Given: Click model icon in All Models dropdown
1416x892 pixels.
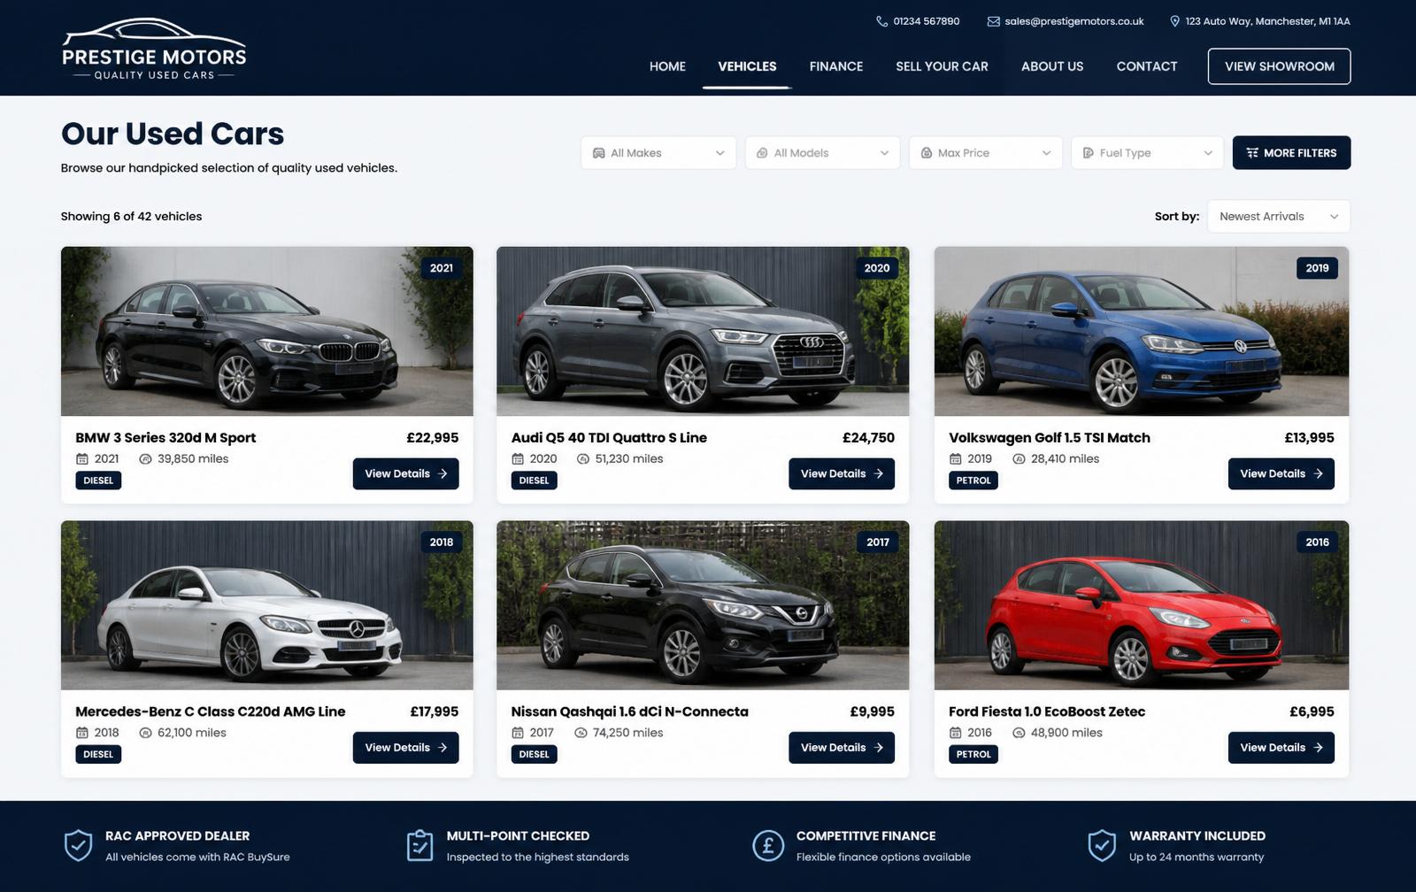Looking at the screenshot, I should point(762,153).
